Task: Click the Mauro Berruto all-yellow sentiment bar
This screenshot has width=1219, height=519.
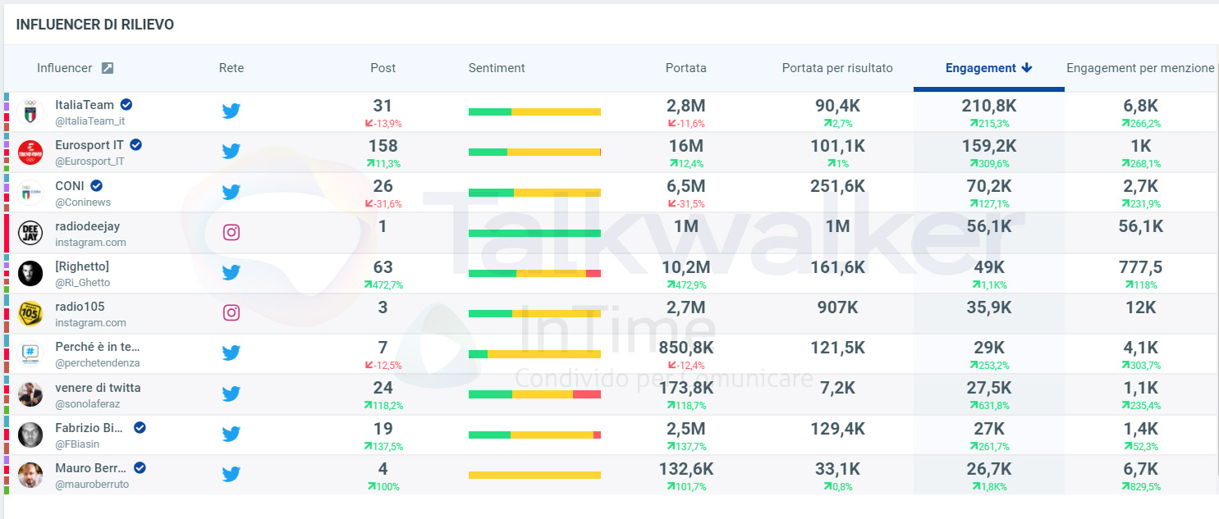Action: [534, 475]
